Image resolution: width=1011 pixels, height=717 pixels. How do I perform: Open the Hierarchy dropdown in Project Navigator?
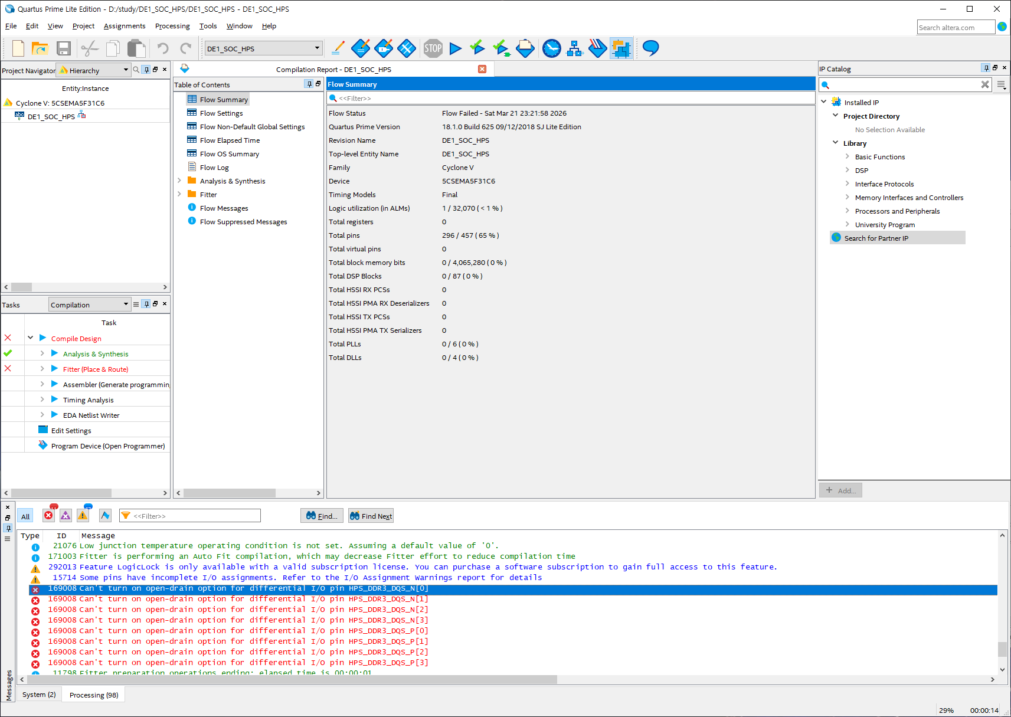pyautogui.click(x=126, y=70)
